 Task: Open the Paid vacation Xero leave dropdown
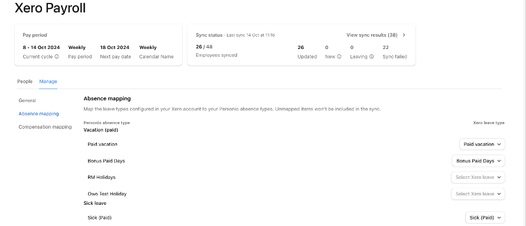482,145
